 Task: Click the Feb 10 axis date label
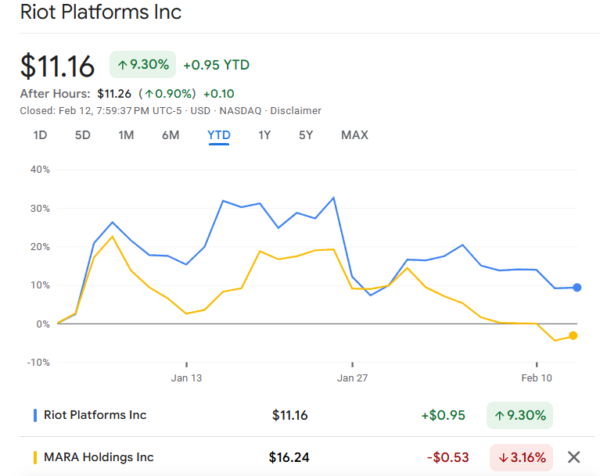tap(537, 378)
